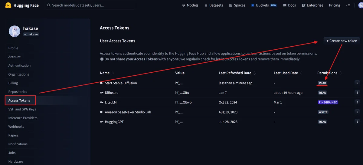Click the hakase profile avatar picture
This screenshot has width=363, height=165.
coord(15,31)
